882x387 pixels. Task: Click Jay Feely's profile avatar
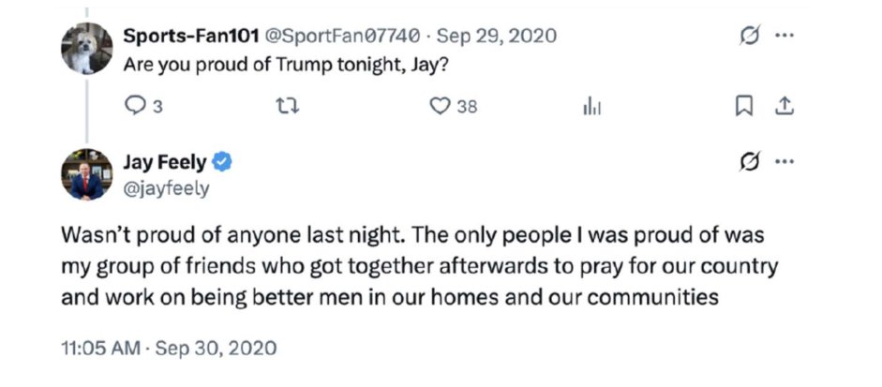[87, 174]
